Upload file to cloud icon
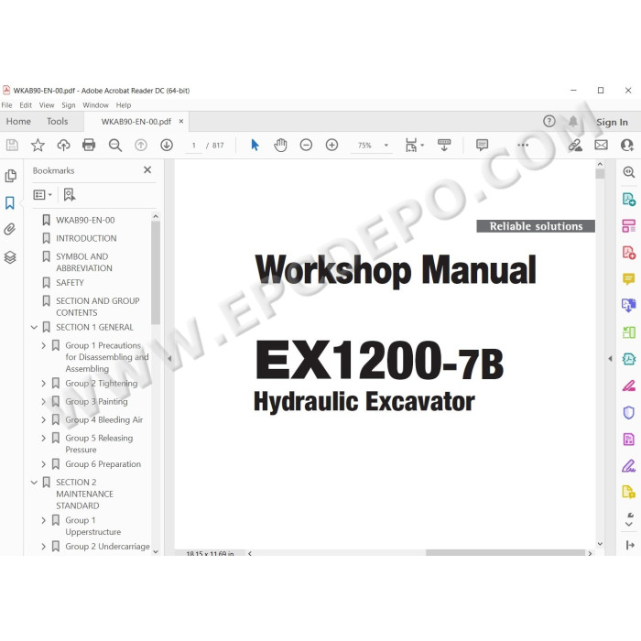Image resolution: width=641 pixels, height=641 pixels. pos(63,145)
